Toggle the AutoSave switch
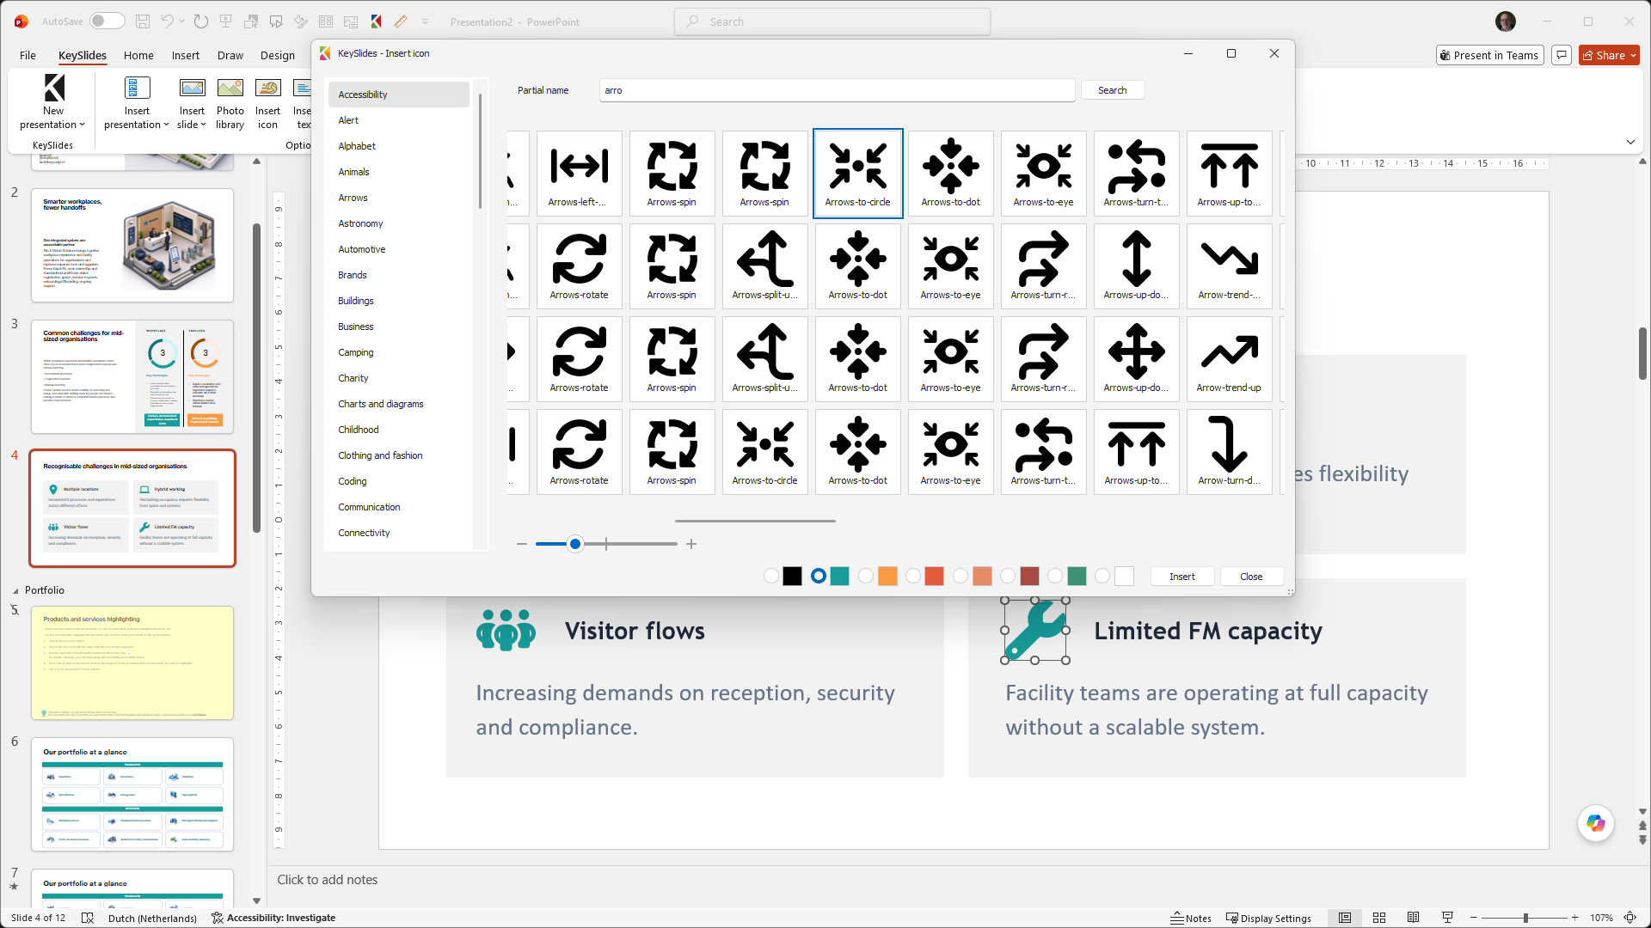1651x928 pixels. [107, 21]
